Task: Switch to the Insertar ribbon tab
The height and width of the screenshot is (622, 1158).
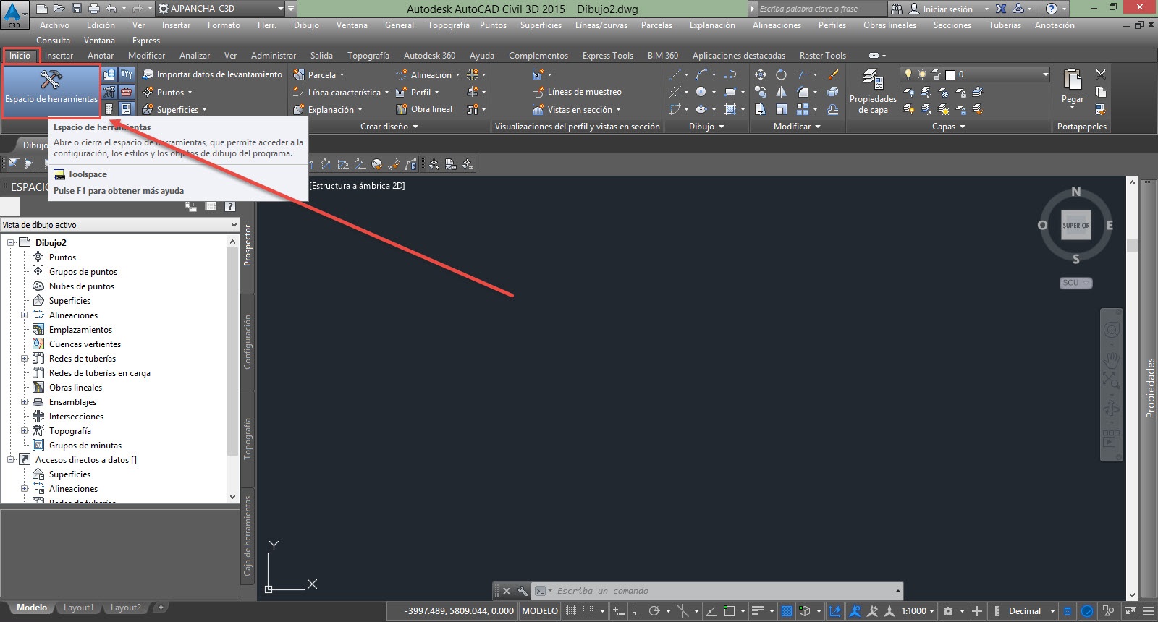Action: tap(59, 56)
